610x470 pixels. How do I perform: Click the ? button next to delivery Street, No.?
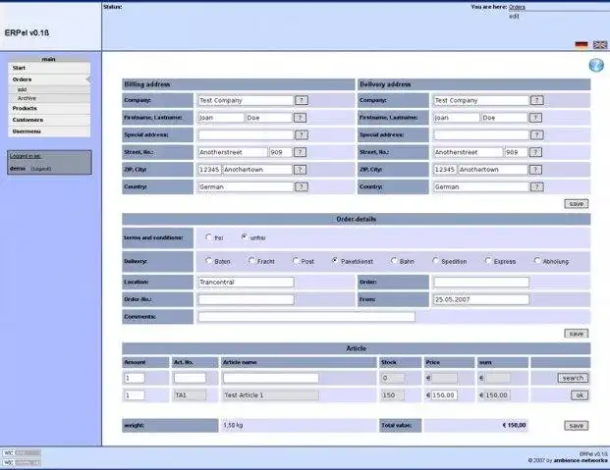tap(535, 152)
